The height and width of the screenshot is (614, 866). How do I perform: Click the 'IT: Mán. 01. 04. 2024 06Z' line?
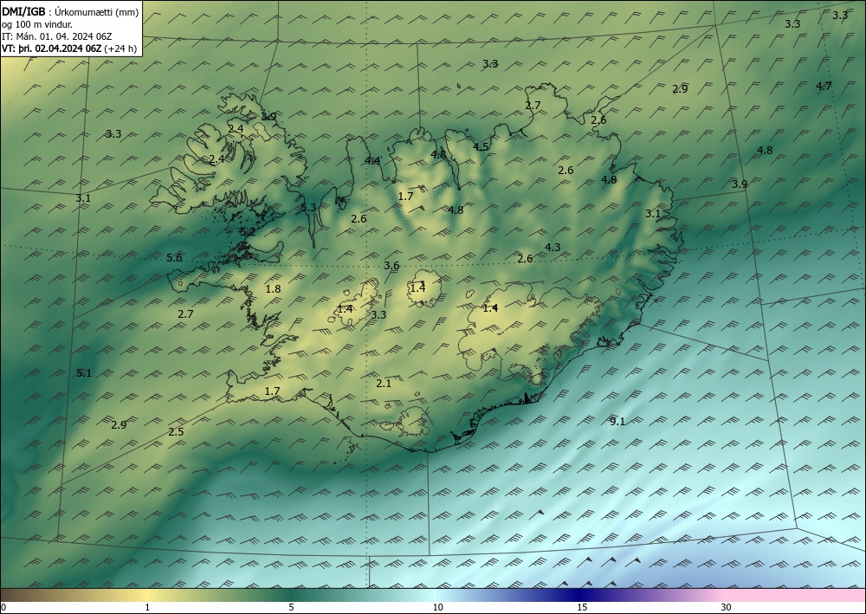pyautogui.click(x=57, y=36)
